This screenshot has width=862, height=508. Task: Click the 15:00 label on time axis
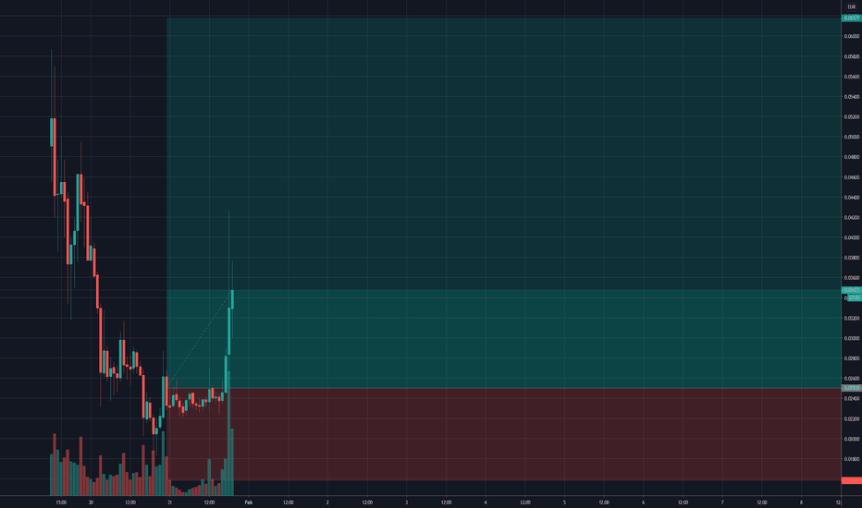(61, 502)
